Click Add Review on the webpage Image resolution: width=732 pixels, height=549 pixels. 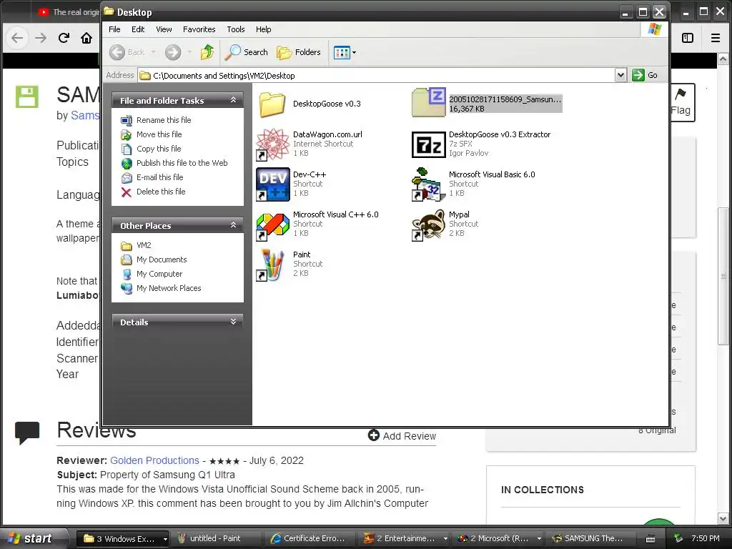tap(402, 435)
